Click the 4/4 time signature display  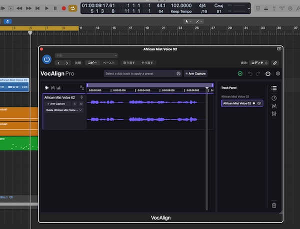point(202,5)
